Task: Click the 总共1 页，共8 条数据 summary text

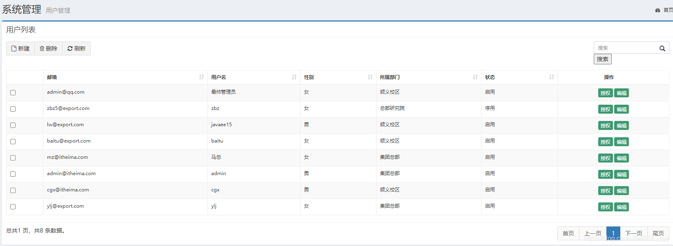Action: point(36,231)
